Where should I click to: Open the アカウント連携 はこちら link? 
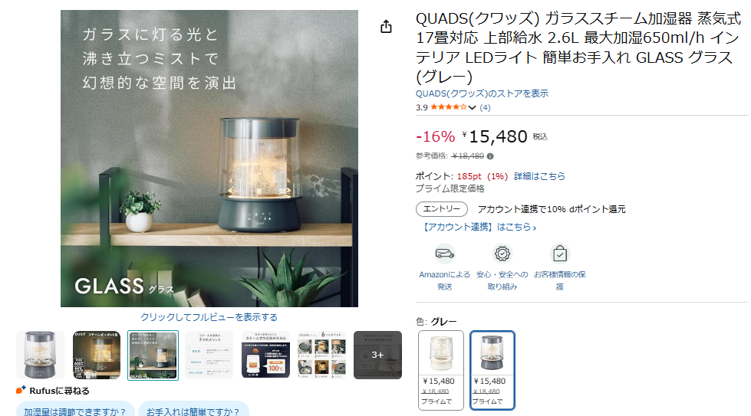pos(479,227)
